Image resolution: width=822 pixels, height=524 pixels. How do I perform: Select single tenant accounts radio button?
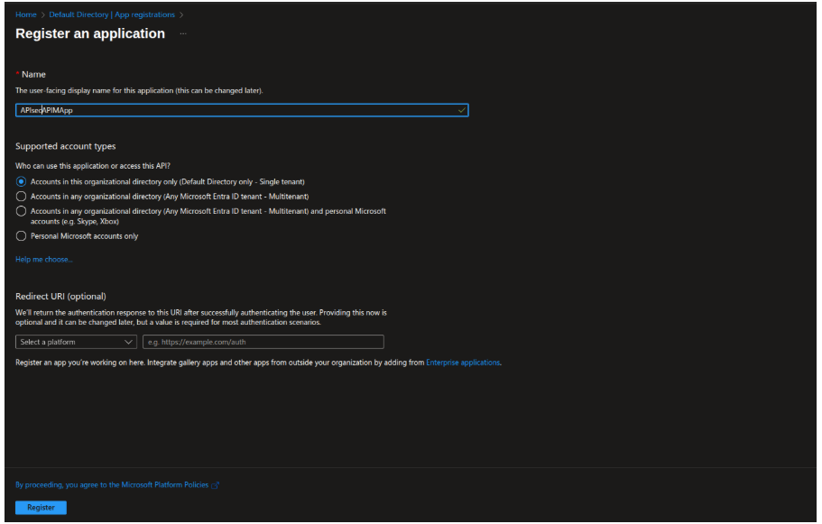point(21,181)
